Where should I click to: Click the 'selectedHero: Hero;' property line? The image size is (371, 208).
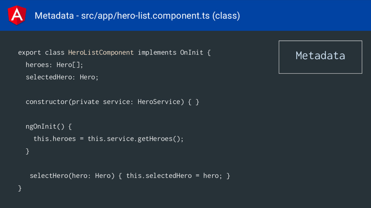(x=62, y=77)
